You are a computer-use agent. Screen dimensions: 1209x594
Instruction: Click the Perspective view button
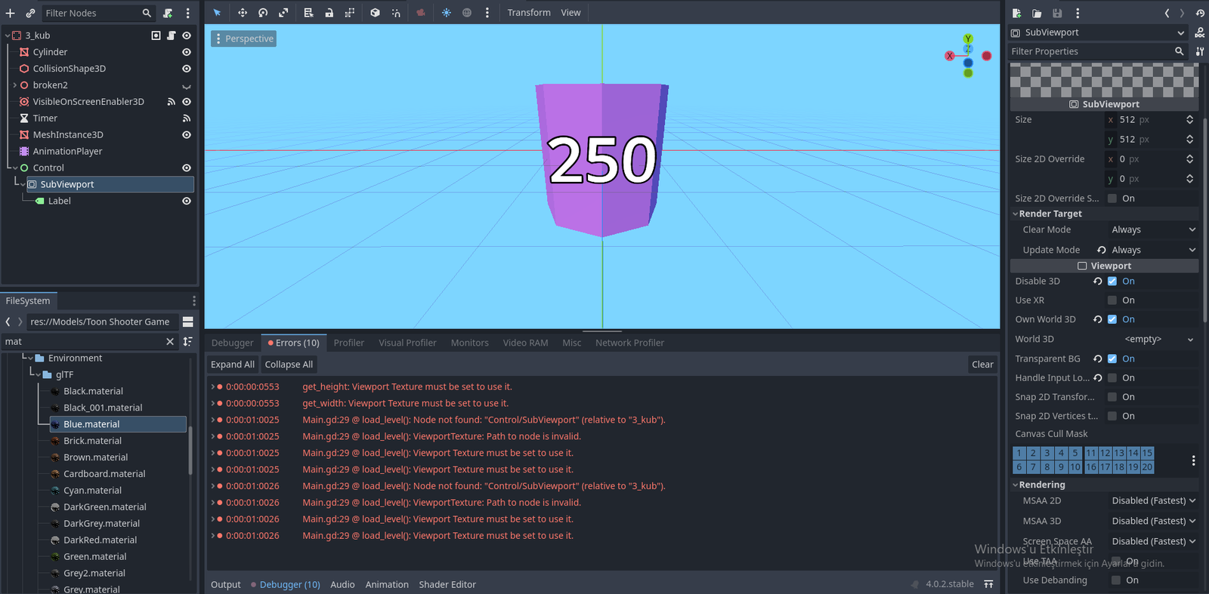[243, 38]
